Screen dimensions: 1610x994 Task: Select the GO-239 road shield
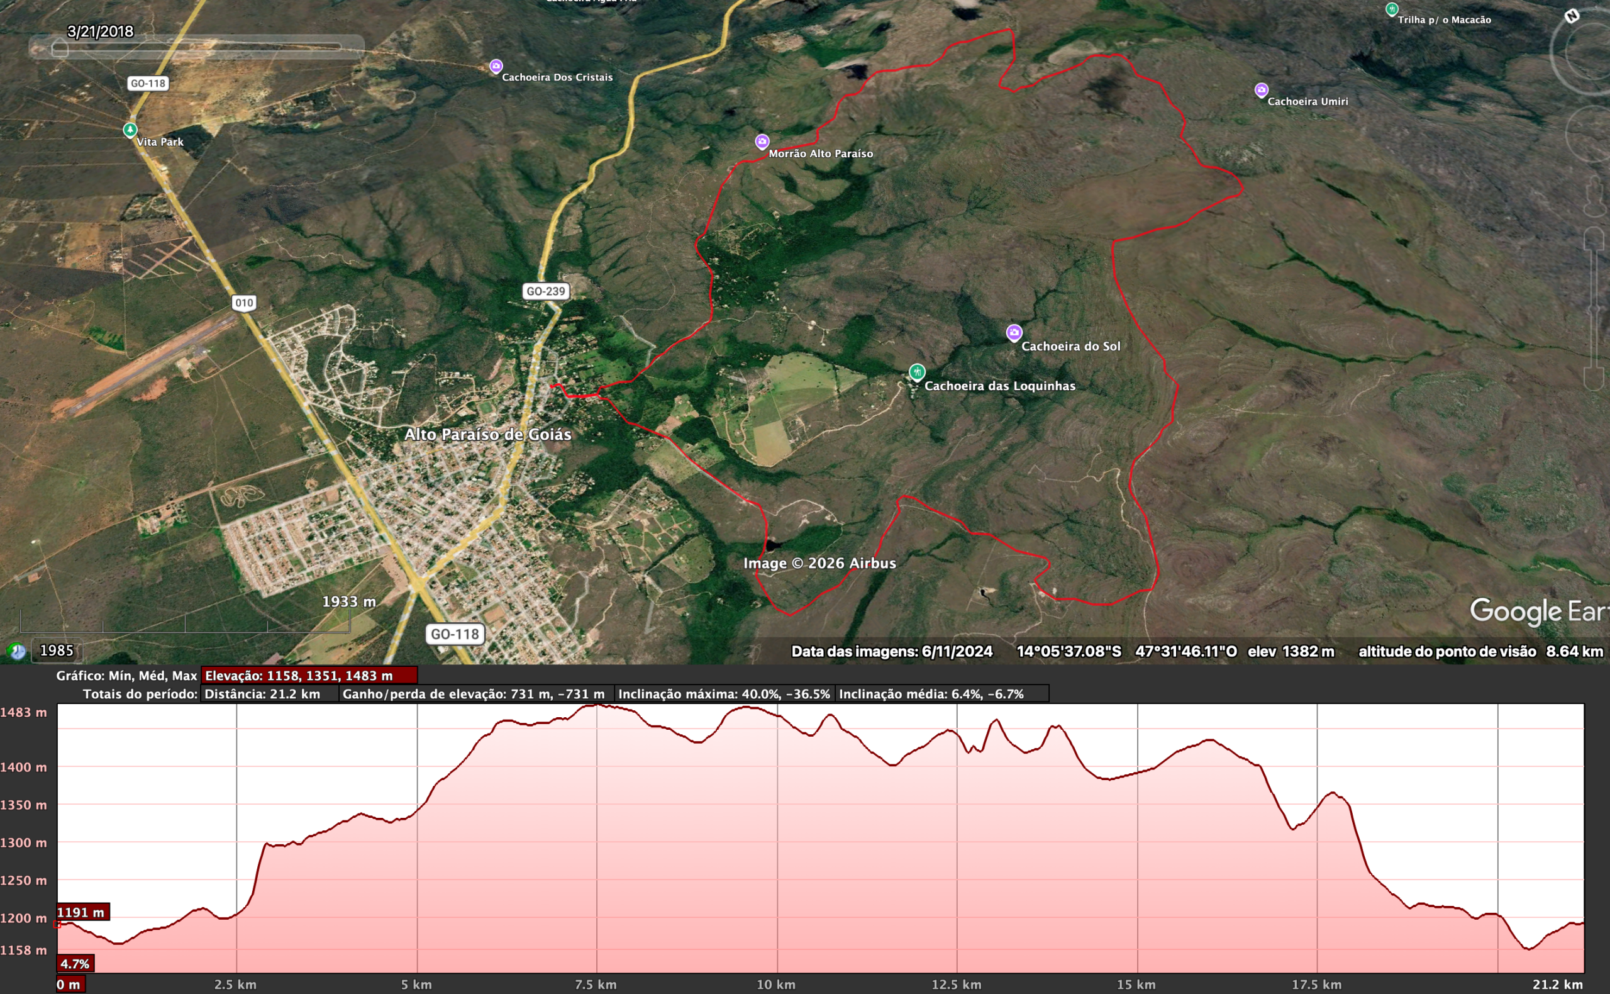547,291
